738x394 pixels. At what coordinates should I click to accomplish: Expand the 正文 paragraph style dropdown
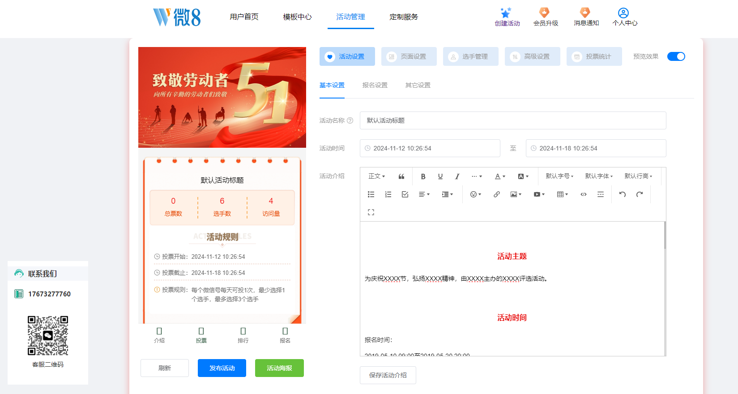376,176
